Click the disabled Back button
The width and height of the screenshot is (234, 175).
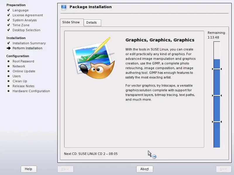coord(65,169)
